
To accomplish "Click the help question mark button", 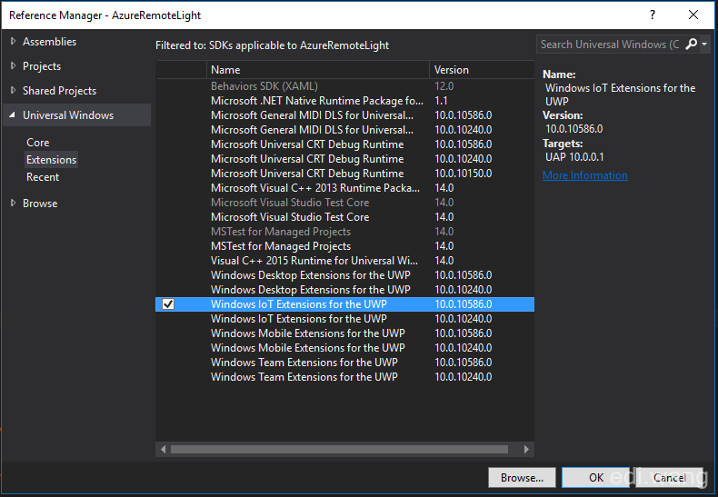I will point(653,15).
